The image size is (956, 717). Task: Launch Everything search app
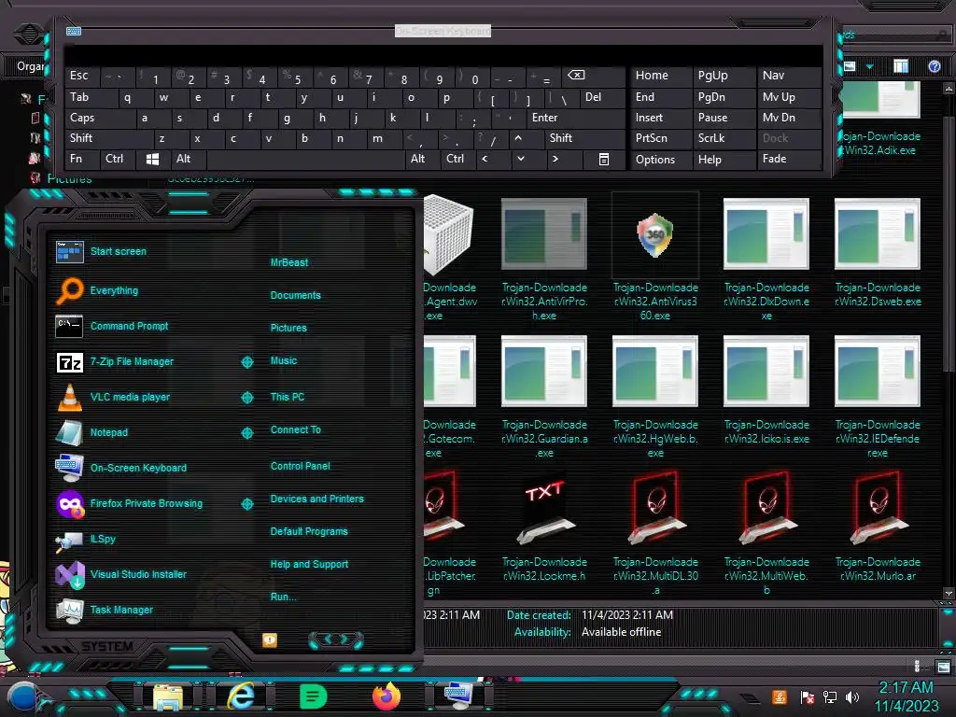tap(97, 291)
